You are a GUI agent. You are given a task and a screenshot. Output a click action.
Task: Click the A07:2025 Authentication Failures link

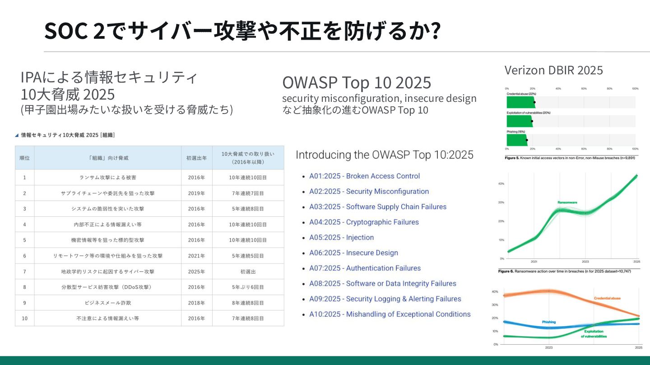pyautogui.click(x=365, y=268)
